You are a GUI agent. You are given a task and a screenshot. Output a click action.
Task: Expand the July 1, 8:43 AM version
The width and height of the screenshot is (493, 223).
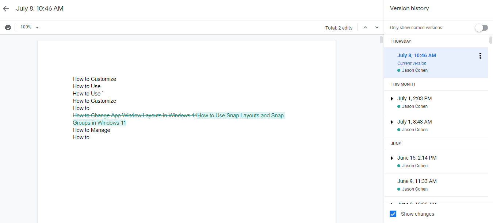coord(392,122)
